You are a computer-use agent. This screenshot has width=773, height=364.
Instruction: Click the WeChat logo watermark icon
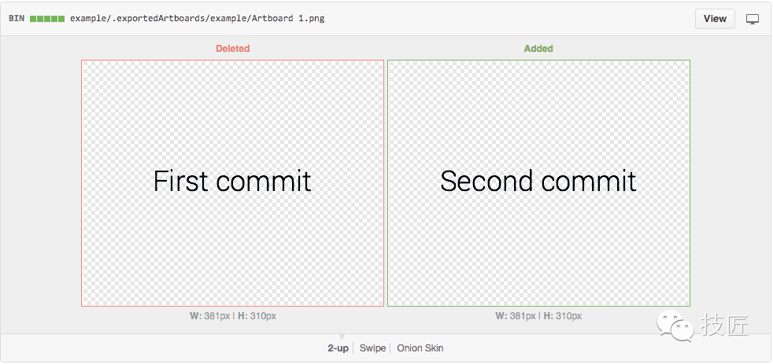[675, 325]
